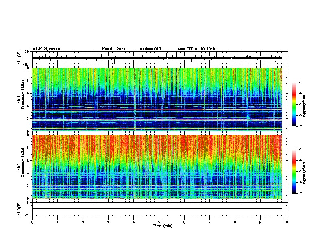Click the log(PSD) label beside the ch.2 colorbar
322x249 pixels.
click(x=304, y=173)
